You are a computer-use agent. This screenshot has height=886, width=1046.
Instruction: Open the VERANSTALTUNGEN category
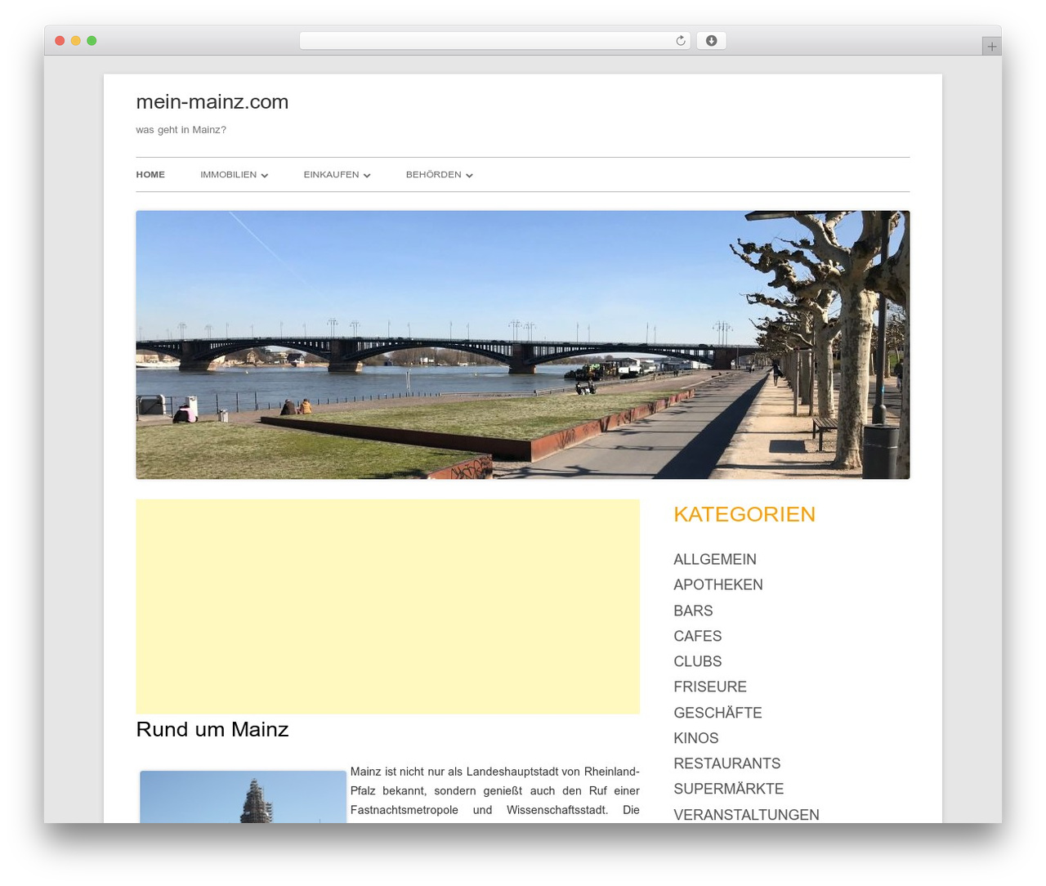point(746,815)
